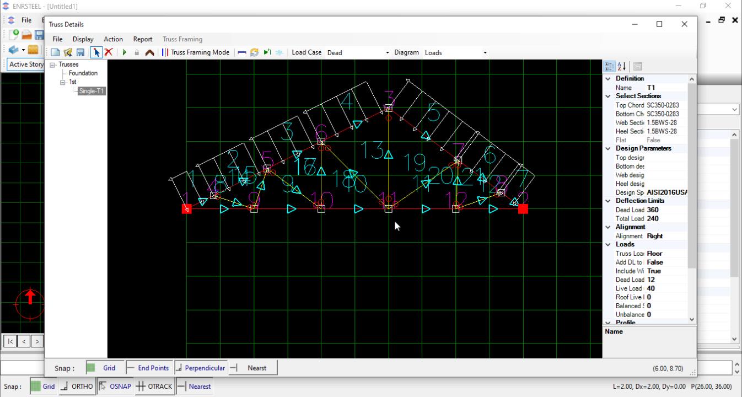Click the brown roof truss shape icon
This screenshot has height=397, width=742.
[149, 52]
